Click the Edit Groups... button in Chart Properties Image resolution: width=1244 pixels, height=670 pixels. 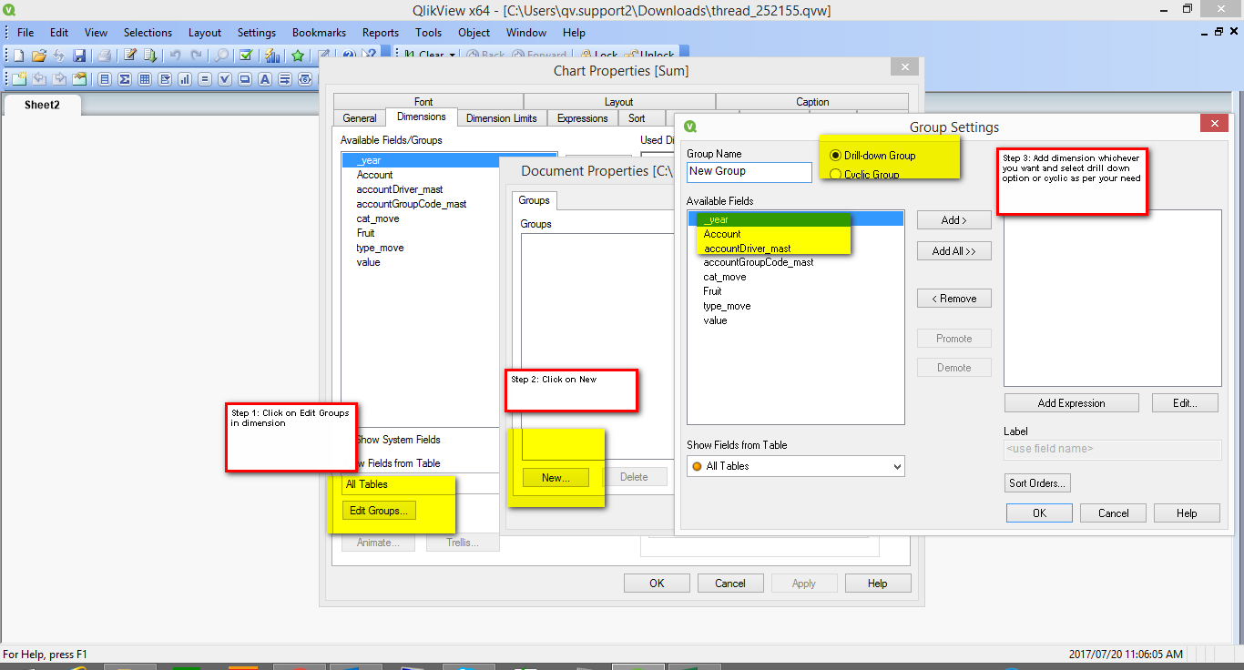pos(379,511)
